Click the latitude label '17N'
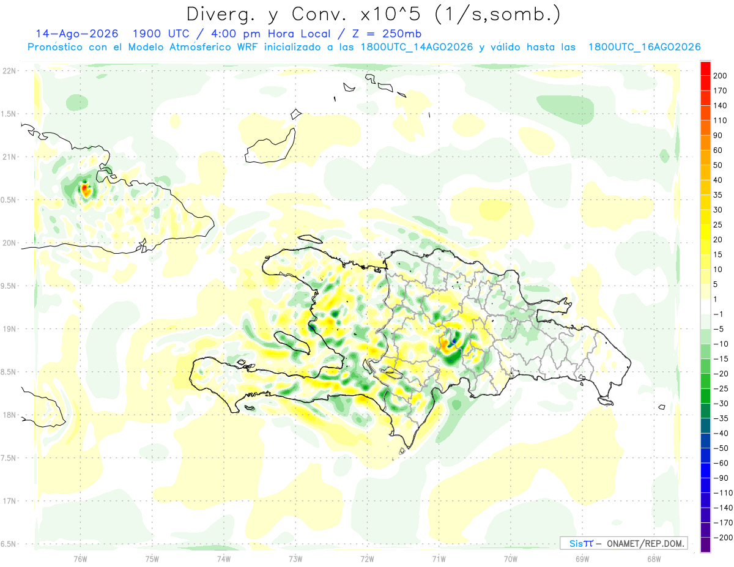 tap(9, 501)
